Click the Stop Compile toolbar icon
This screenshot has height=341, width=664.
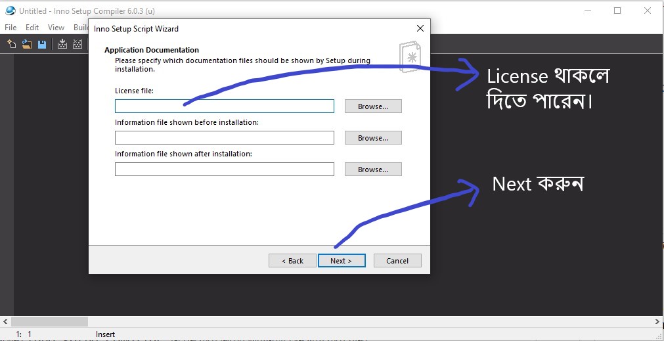tap(77, 44)
